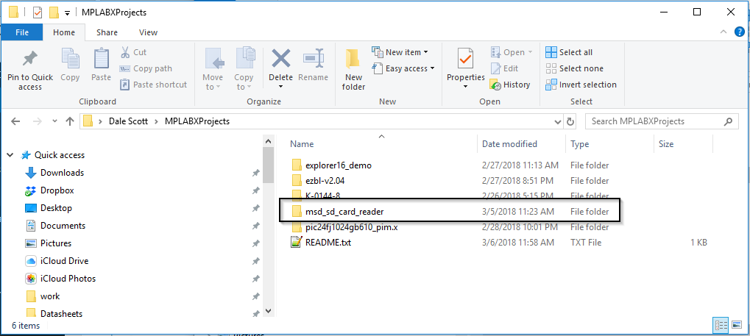Image resolution: width=750 pixels, height=336 pixels.
Task: Click the Edit command in Open group
Action: click(505, 68)
